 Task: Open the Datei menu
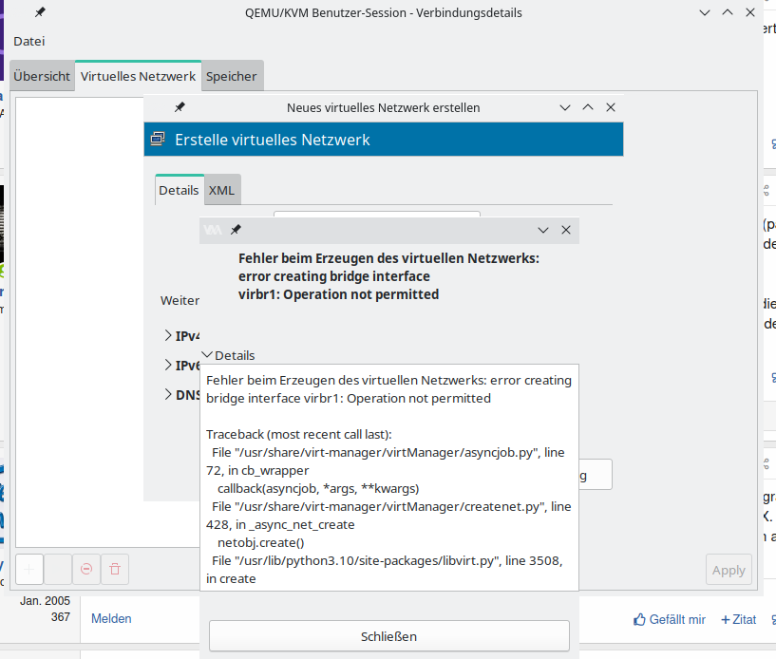click(x=29, y=41)
